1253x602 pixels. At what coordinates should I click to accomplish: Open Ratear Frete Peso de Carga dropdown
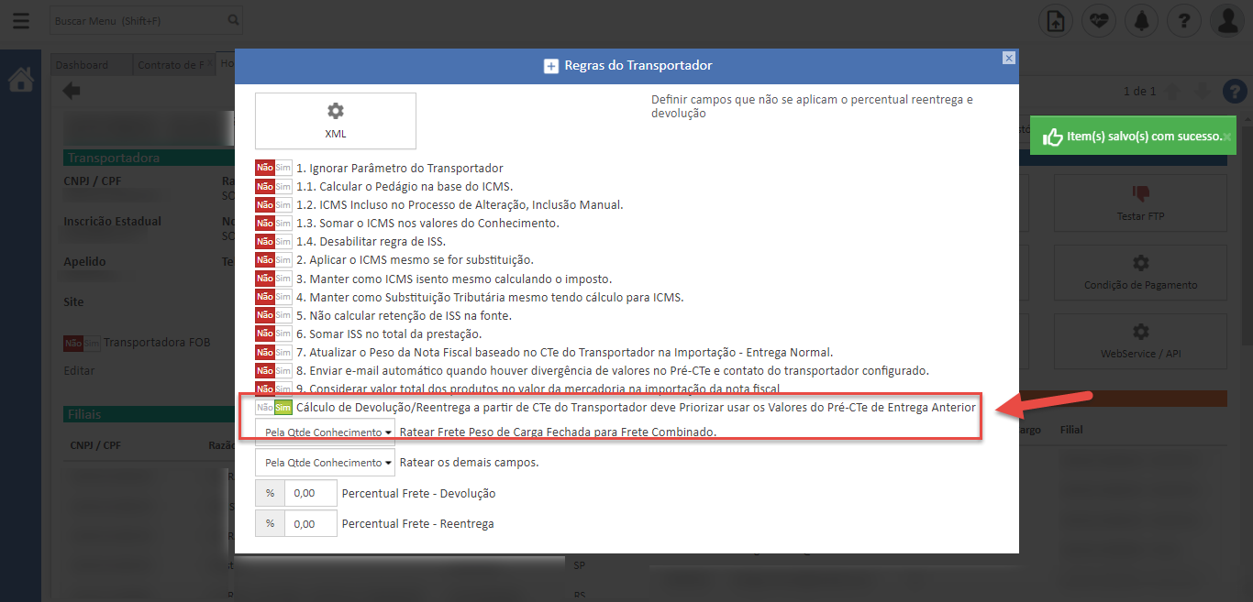(x=325, y=432)
